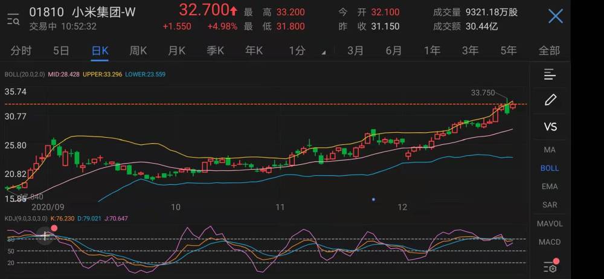Select the pencil drawing tool
This screenshot has width=604, height=279.
pyautogui.click(x=550, y=100)
